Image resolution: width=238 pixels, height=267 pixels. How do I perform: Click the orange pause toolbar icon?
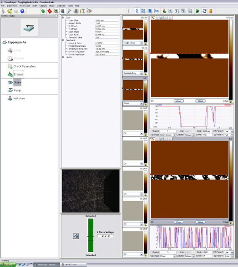(210, 11)
